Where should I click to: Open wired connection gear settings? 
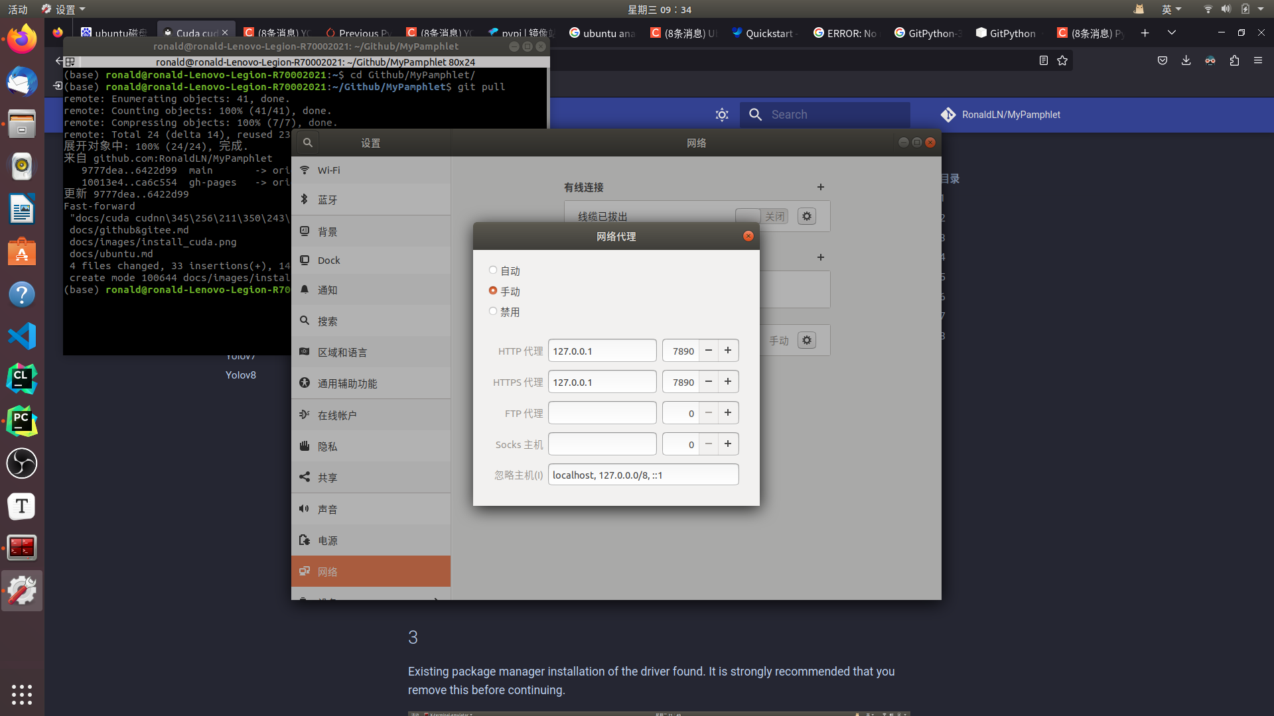807,216
